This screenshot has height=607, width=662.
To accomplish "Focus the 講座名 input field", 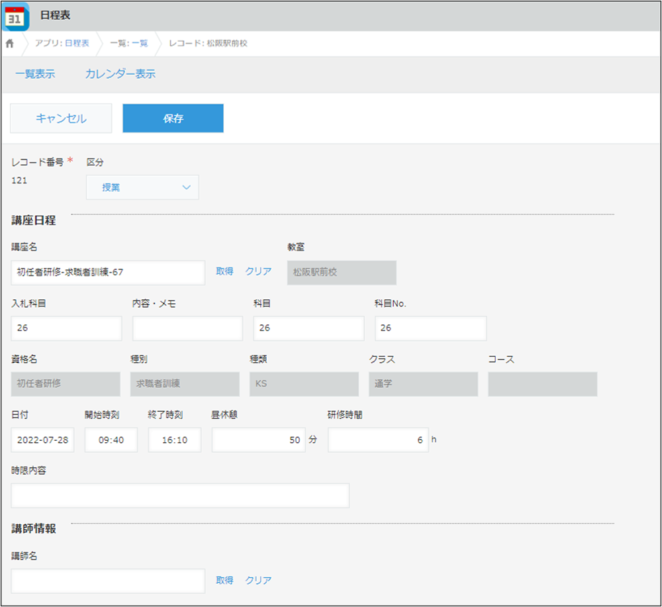I will 108,272.
